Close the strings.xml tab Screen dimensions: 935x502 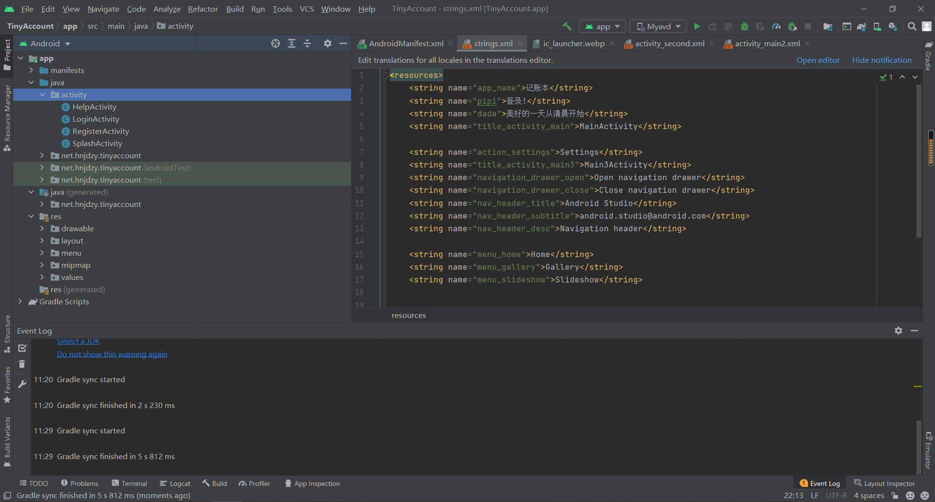click(520, 43)
